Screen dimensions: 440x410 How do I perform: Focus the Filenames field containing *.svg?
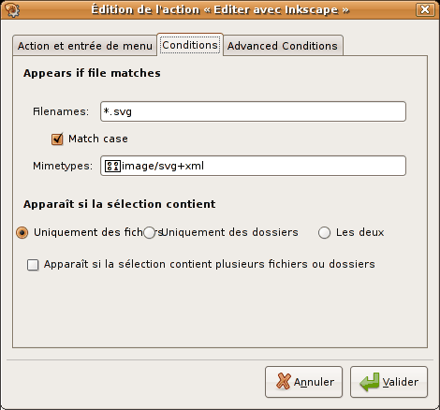coord(253,111)
